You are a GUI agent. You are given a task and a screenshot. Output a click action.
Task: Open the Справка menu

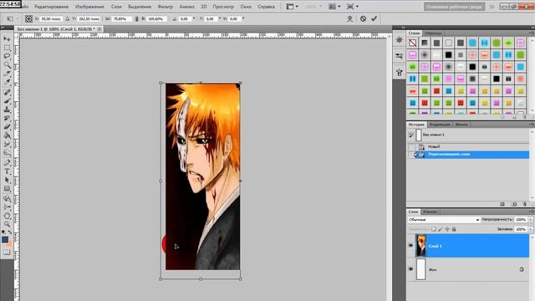[266, 7]
